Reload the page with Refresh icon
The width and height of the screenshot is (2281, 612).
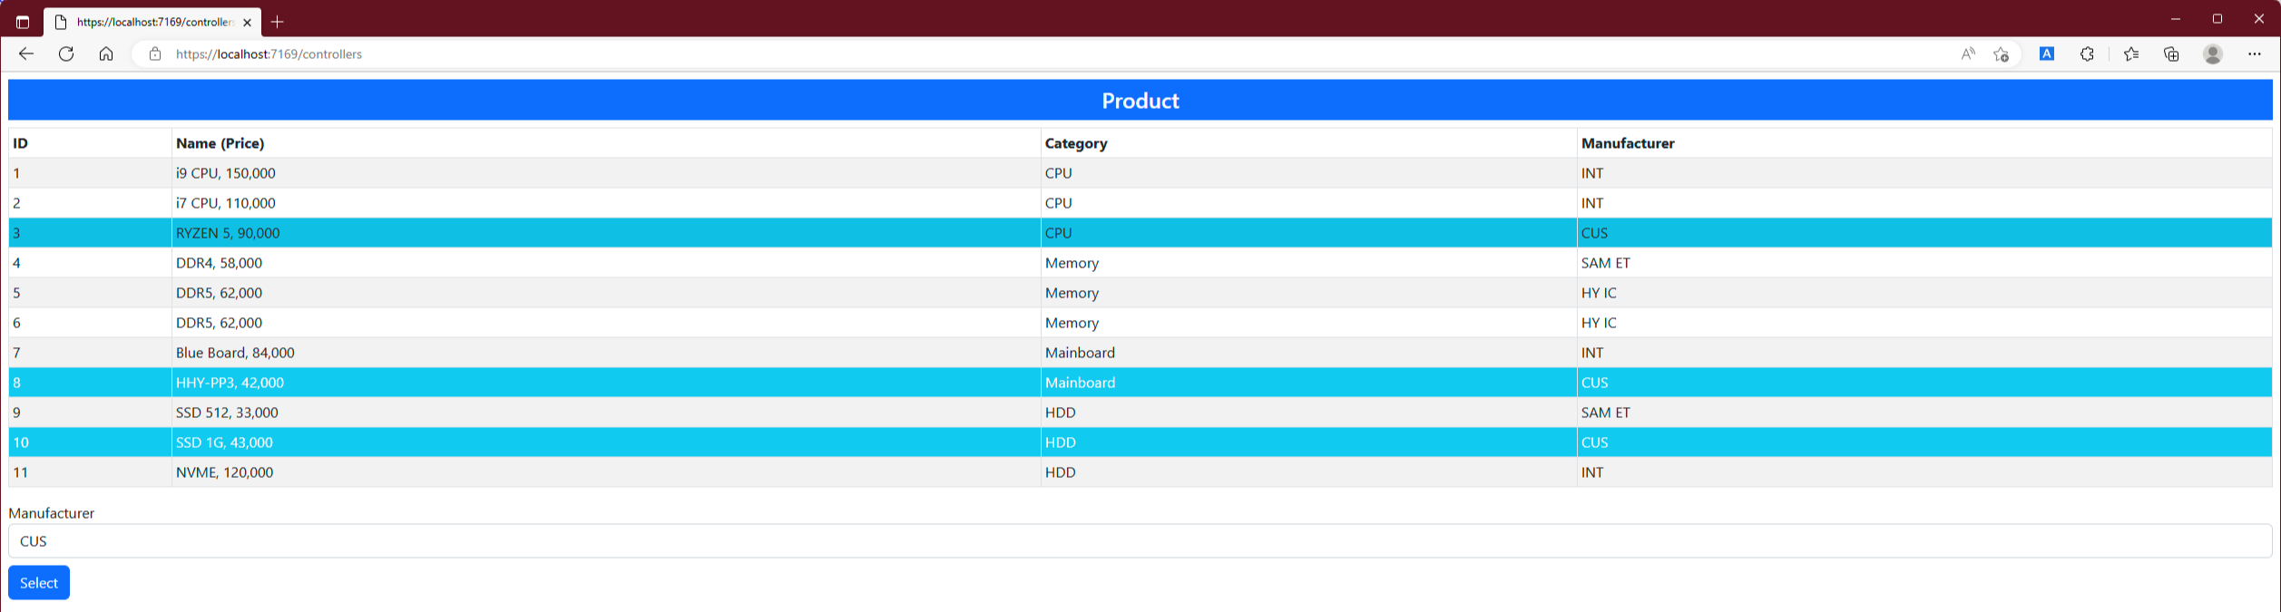coord(66,54)
